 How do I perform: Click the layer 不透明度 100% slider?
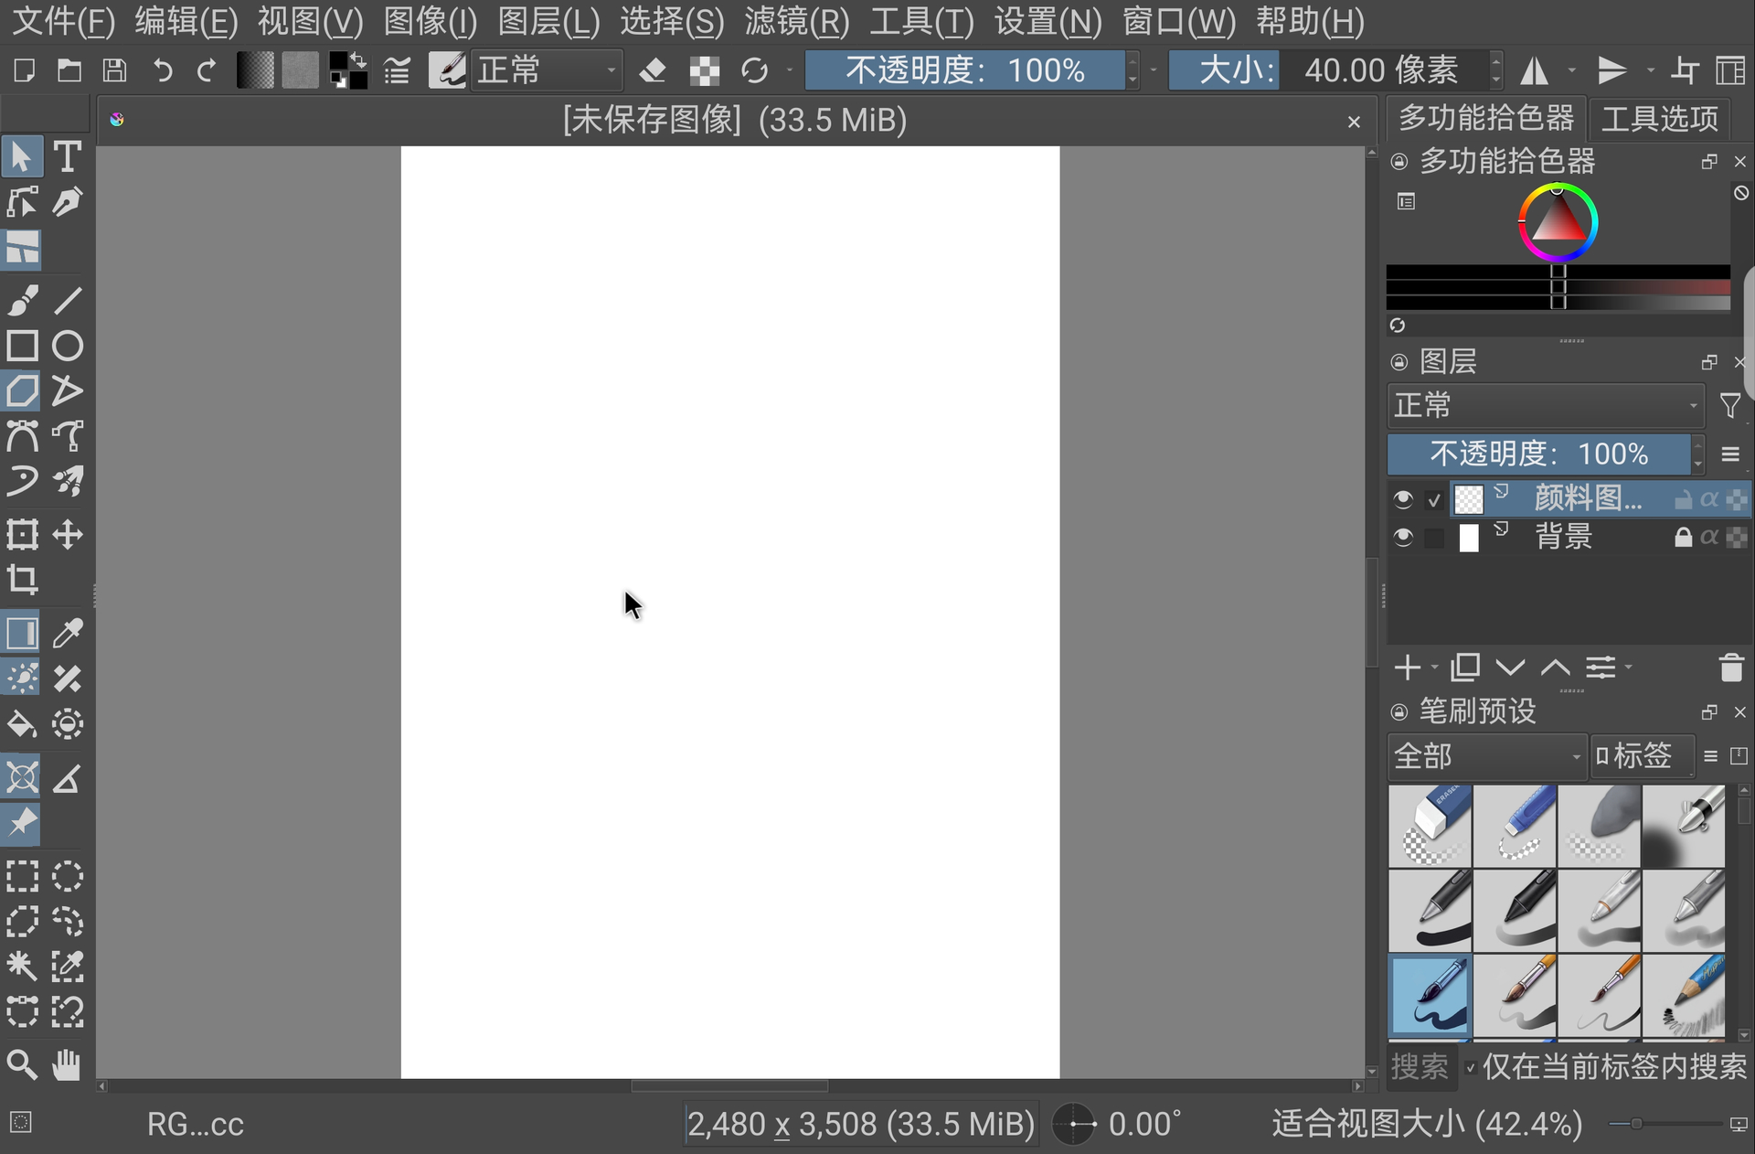point(1537,454)
